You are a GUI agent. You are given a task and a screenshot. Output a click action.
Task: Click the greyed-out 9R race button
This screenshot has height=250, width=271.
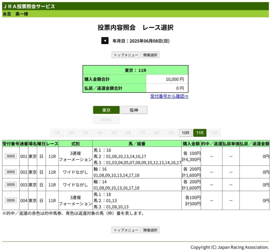tap(171, 133)
